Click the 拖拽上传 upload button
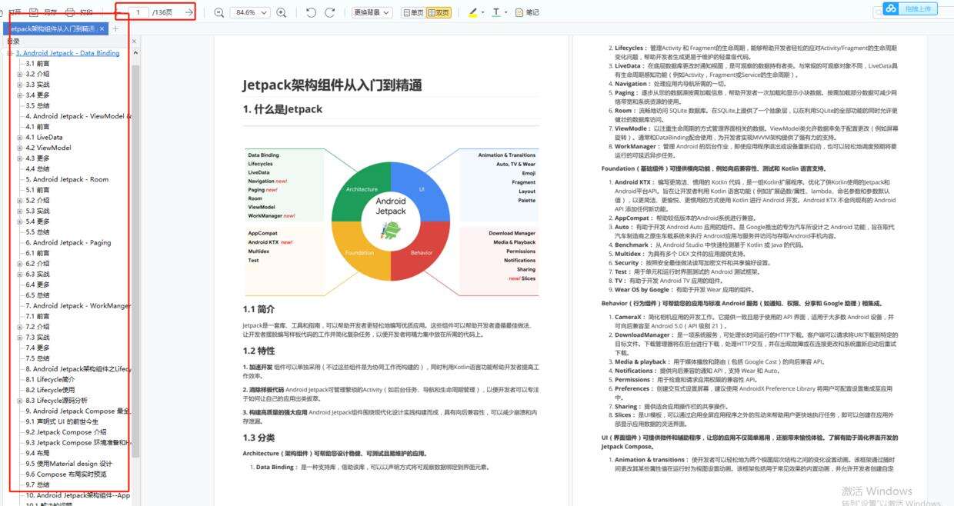The width and height of the screenshot is (954, 506). pos(918,9)
